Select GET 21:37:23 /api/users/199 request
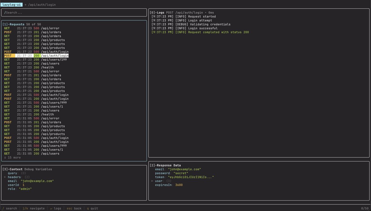This screenshot has width=371, height=211. click(x=36, y=60)
